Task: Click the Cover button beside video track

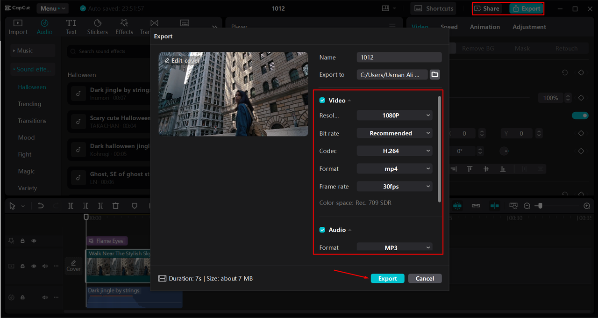Action: click(x=73, y=266)
